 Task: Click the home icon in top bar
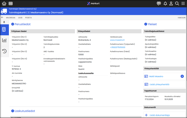click(4, 4)
